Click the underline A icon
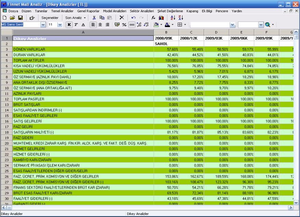The width and height of the screenshot is (300, 217). [x=83, y=25]
